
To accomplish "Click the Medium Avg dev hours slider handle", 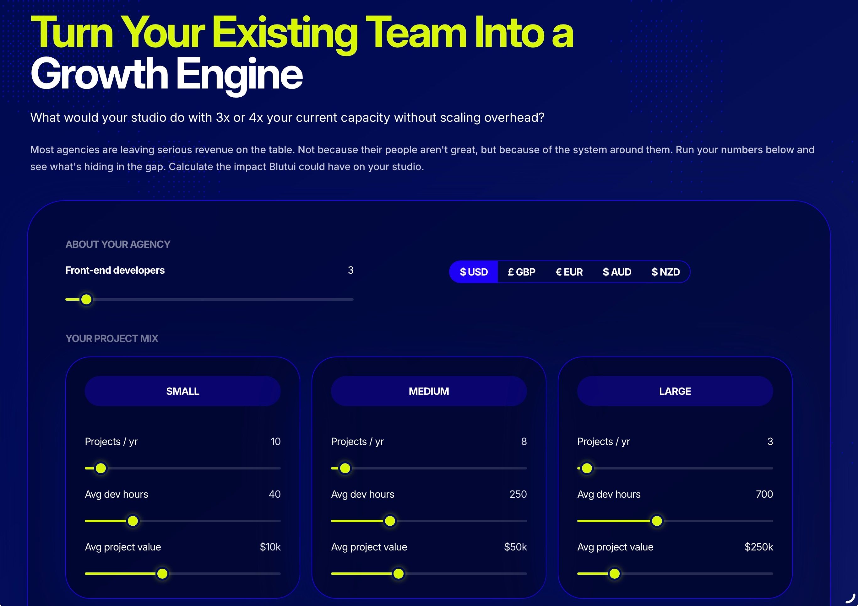I will pos(390,521).
